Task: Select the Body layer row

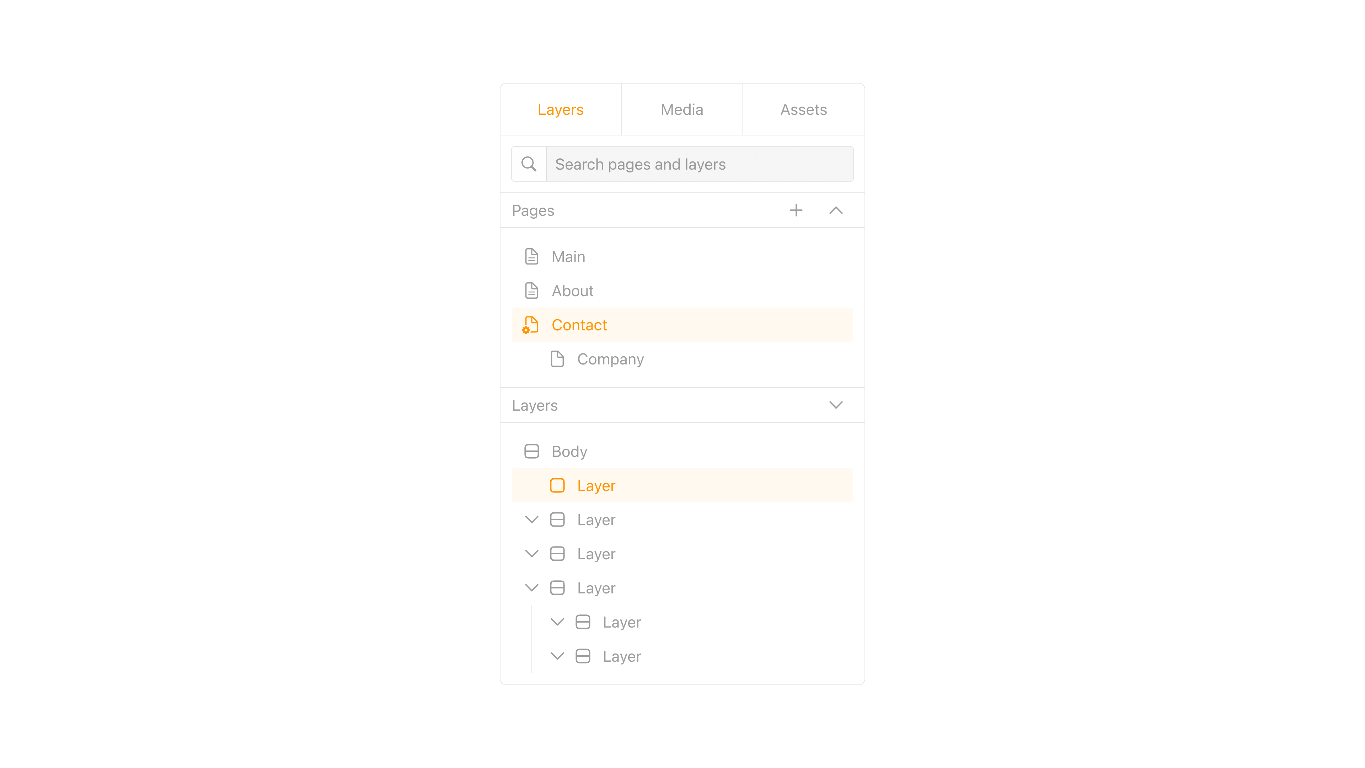Action: coord(682,451)
